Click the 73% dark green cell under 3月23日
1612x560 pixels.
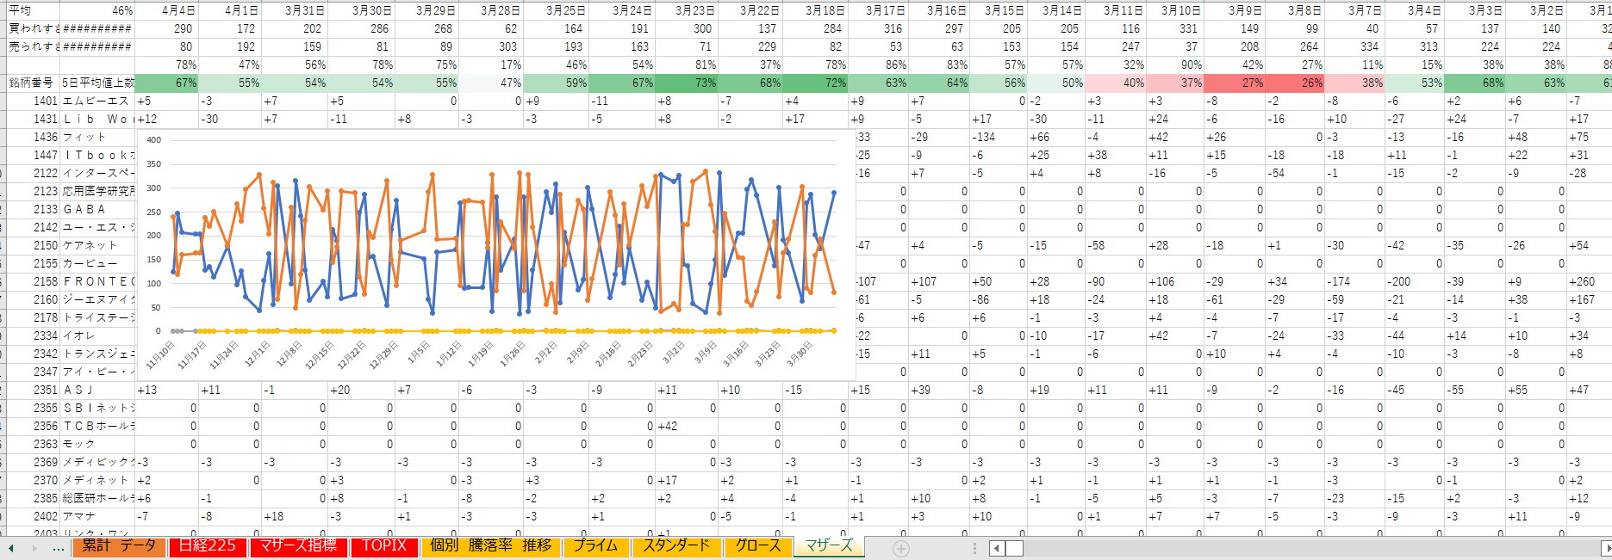[686, 83]
